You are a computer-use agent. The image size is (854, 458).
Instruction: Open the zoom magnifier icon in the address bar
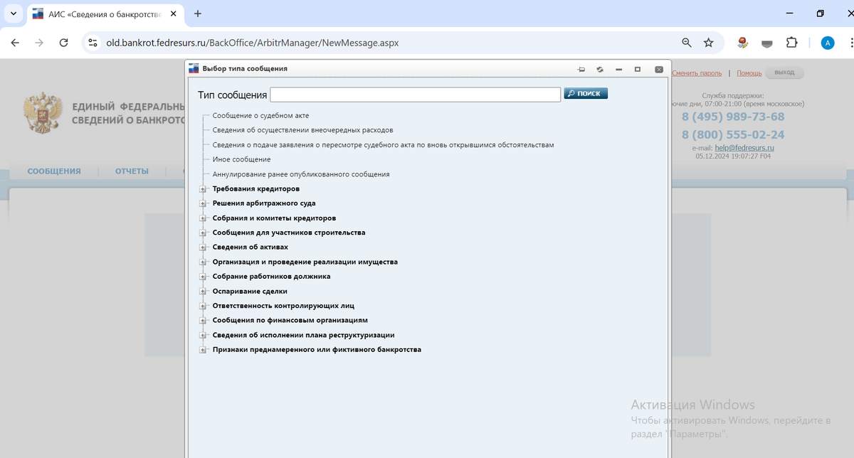pyautogui.click(x=687, y=43)
